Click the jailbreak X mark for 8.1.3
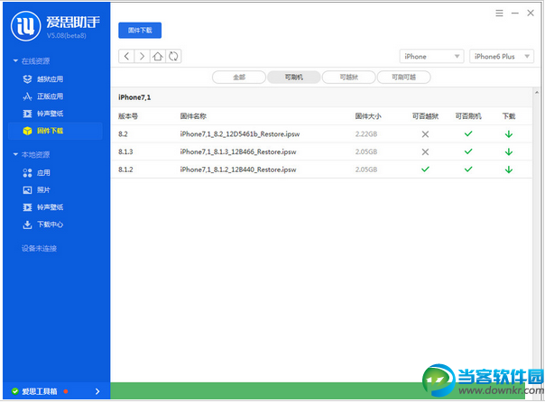 click(425, 151)
